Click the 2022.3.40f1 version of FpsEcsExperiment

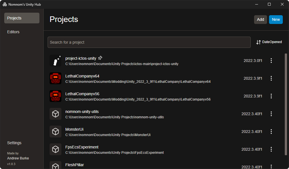[x=252, y=149]
